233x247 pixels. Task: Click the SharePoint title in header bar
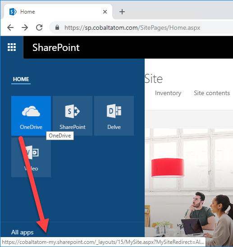[56, 47]
